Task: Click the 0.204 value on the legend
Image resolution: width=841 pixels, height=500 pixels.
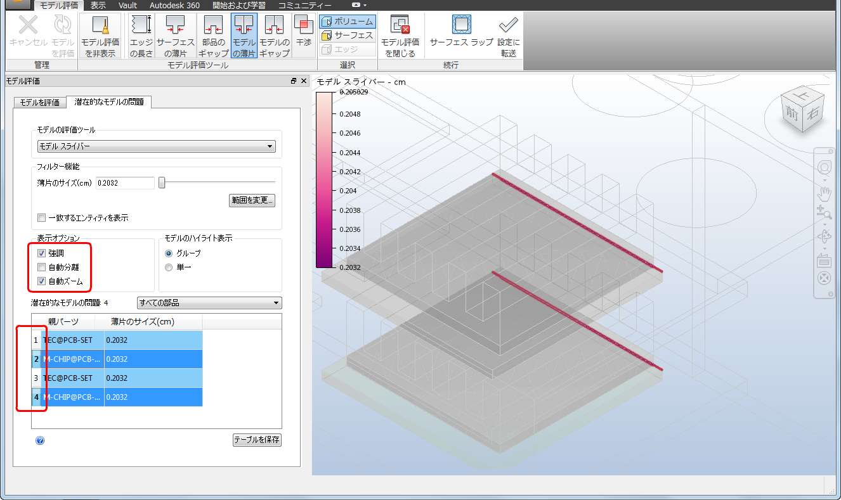Action: pos(349,191)
